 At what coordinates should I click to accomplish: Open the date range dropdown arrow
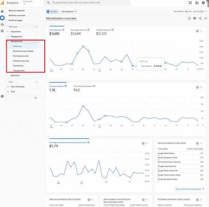206,12
